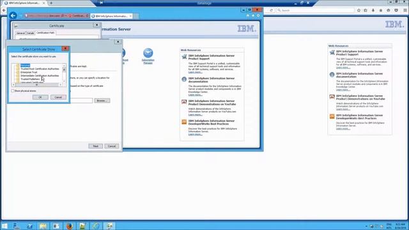The image size is (409, 230).
Task: Click store list horizontal scroll left arrow
Action: click(13, 85)
